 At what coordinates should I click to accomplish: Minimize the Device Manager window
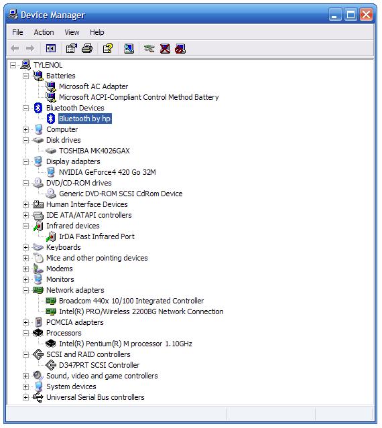(x=335, y=15)
